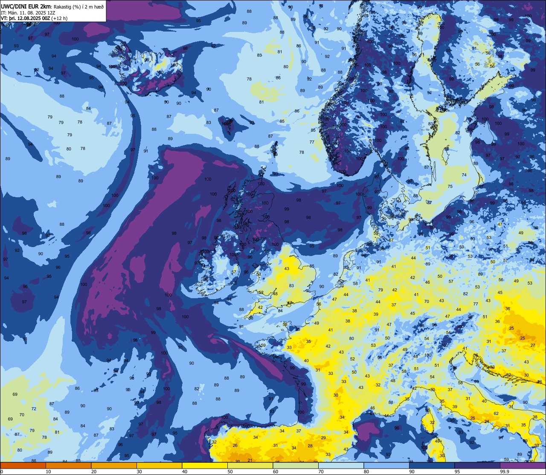
Task: Select the light blue 80–90 legend swatch
Action: coord(386,466)
